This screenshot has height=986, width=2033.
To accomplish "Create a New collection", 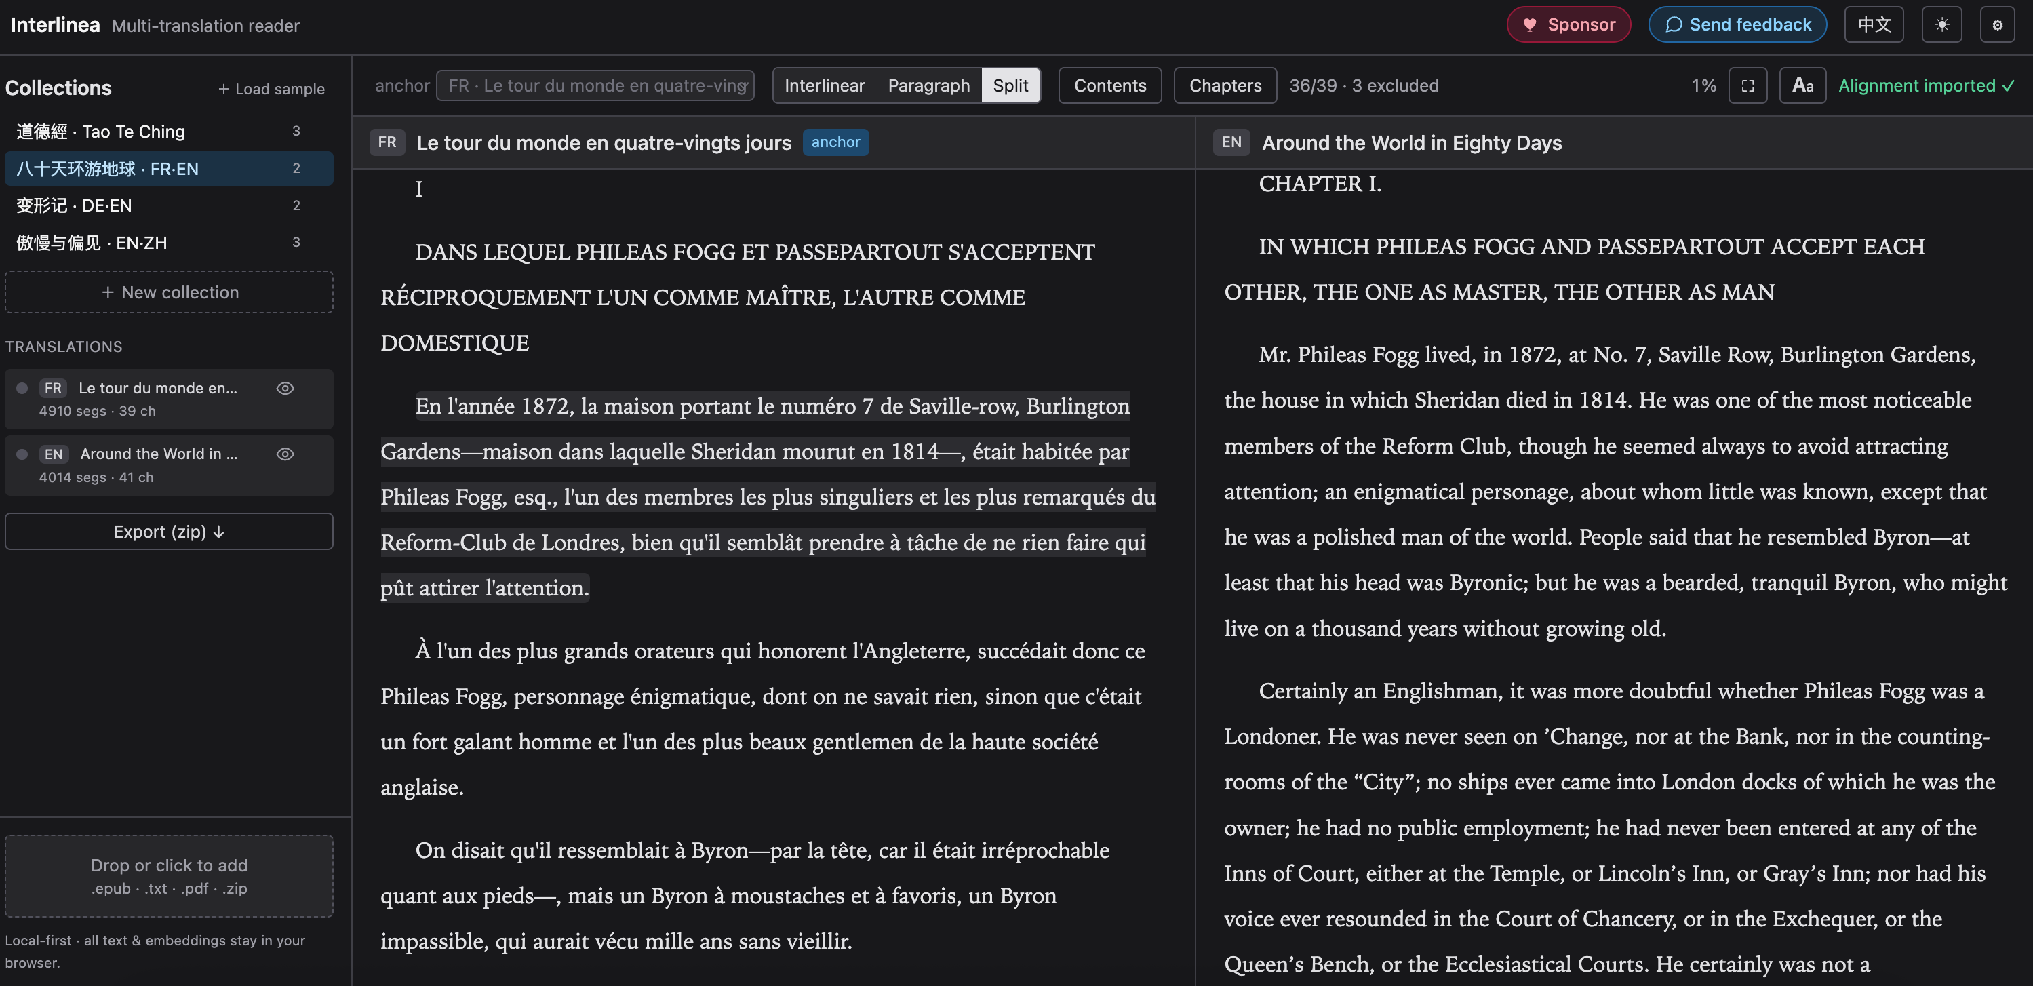I will point(169,292).
